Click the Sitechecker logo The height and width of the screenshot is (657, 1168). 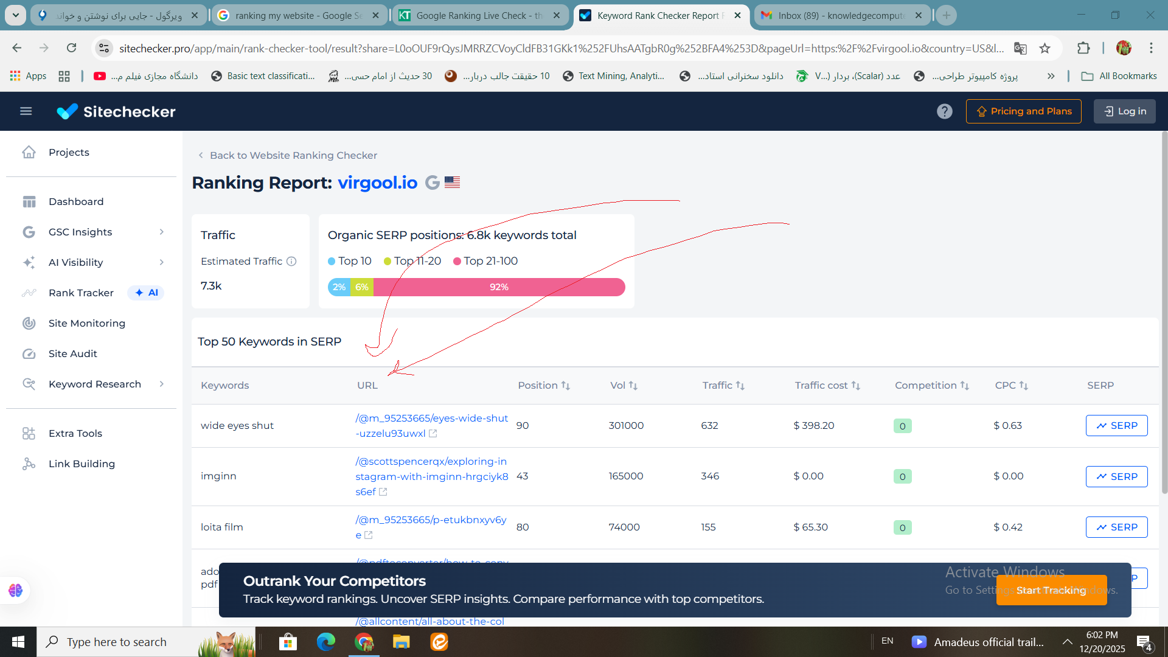click(x=116, y=111)
